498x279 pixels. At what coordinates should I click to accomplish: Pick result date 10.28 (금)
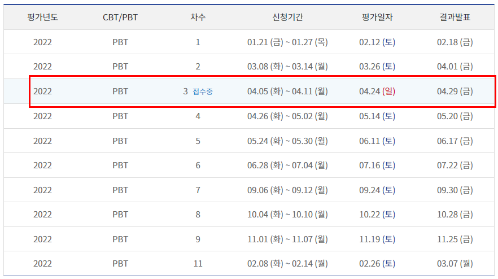coord(455,215)
